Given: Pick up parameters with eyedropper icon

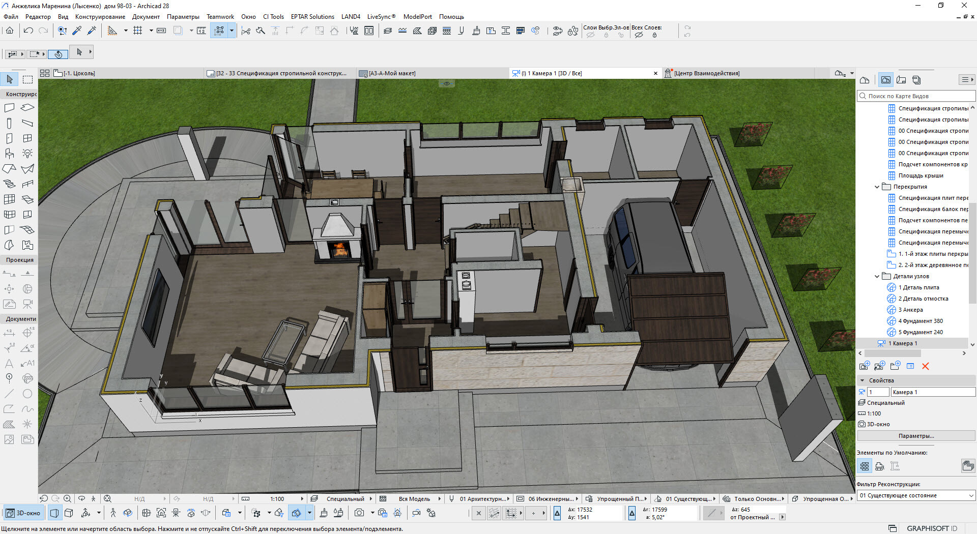Looking at the screenshot, I should point(77,31).
